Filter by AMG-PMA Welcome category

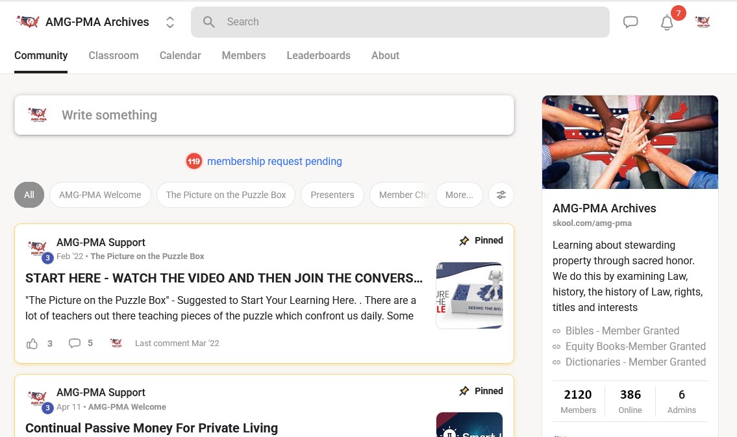100,195
